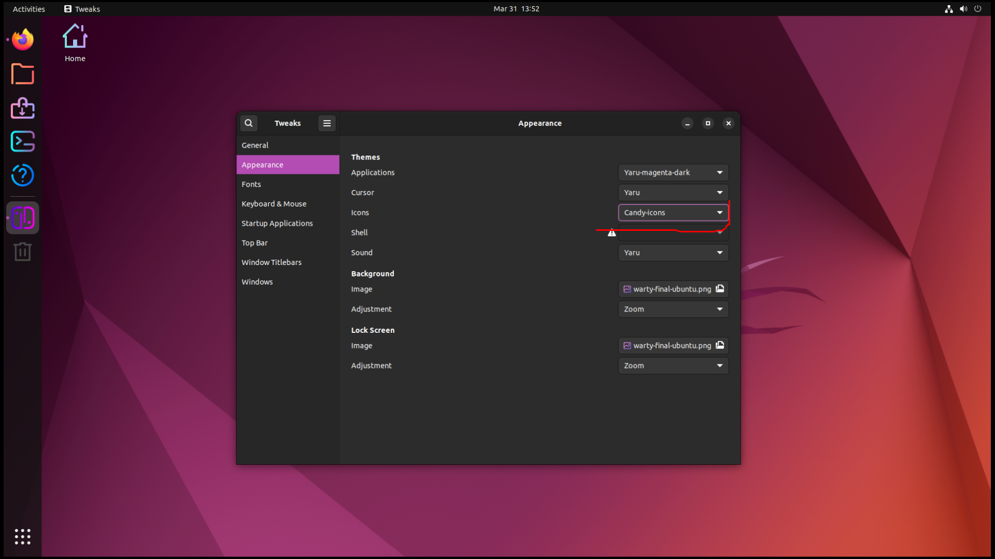
Task: Open the Sound theme dropdown
Action: click(x=674, y=253)
